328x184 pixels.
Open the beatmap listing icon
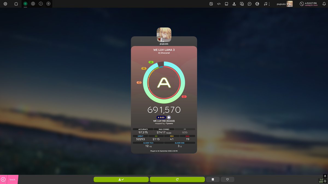(242, 4)
